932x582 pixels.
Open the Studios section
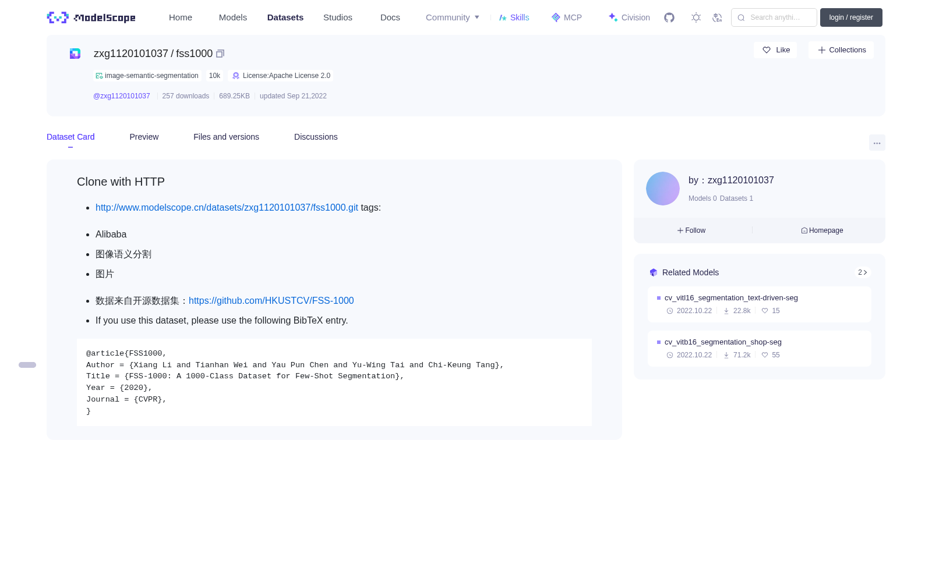[x=338, y=17]
